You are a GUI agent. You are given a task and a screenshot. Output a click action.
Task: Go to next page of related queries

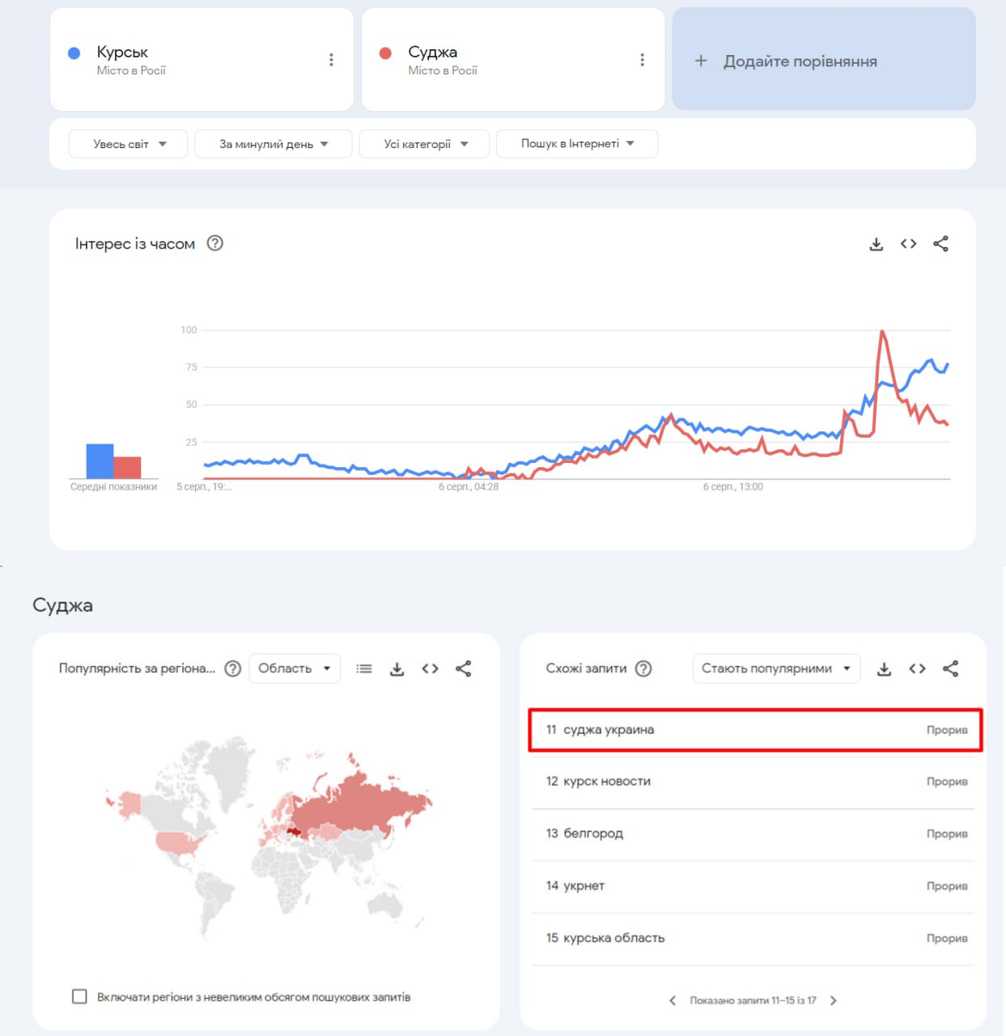(834, 1000)
